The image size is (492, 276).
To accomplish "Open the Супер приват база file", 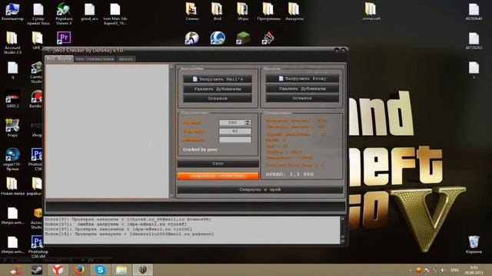I will (x=38, y=14).
